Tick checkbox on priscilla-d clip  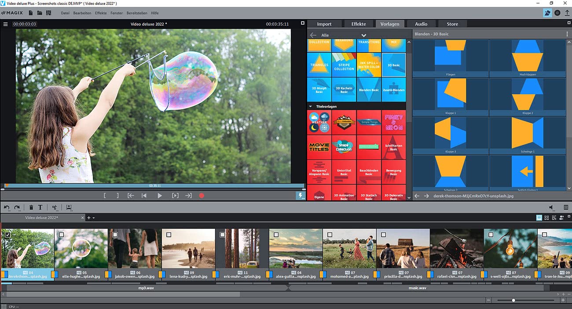click(383, 235)
